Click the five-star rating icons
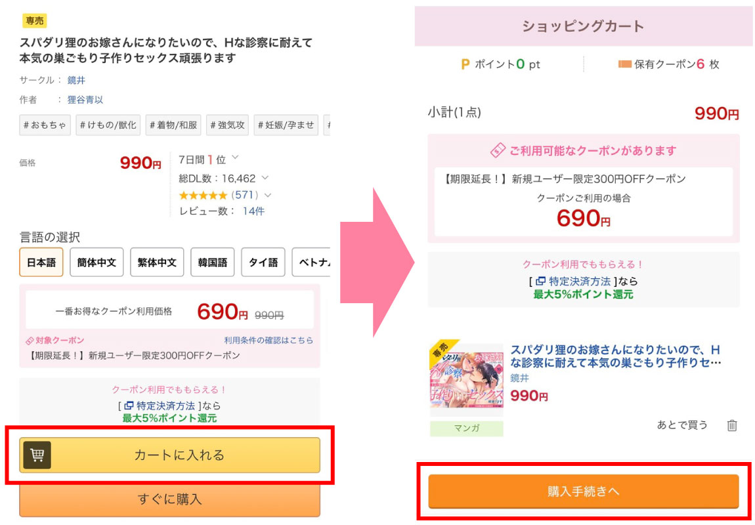Screen dimensions: 755x525 point(203,195)
